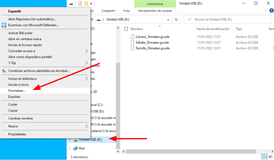274x160 pixels.
Task: Sort files by Fecha de modificación column
Action: 213,29
